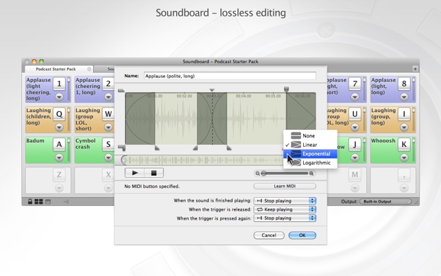Open the options arrow on the Badum pad
The height and width of the screenshot is (276, 441).
click(60, 158)
